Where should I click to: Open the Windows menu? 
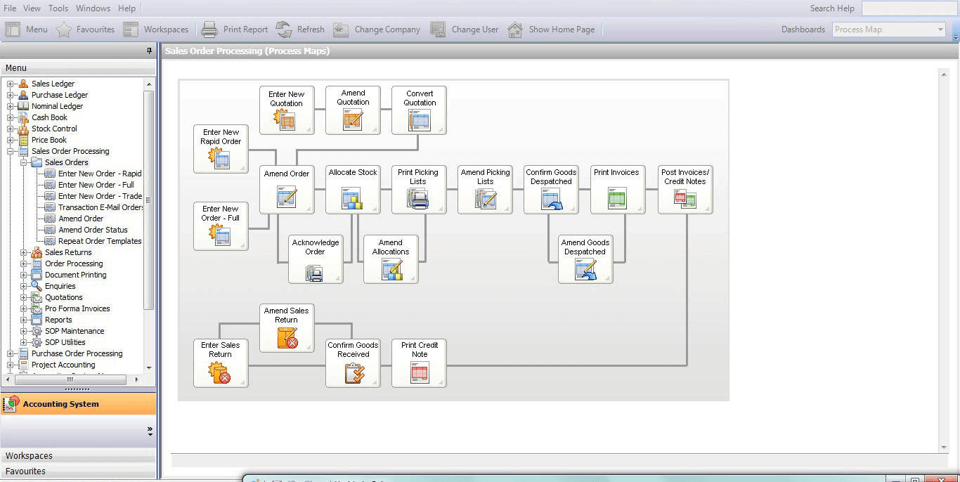93,8
